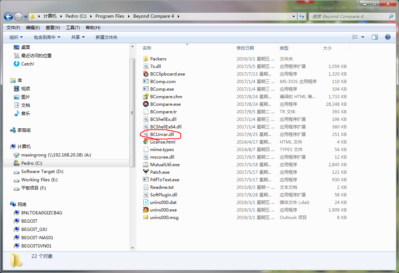Screen dimensions: 399x273
Task: Click the navigation pane scrollbar down arrow
Action: tap(133, 248)
